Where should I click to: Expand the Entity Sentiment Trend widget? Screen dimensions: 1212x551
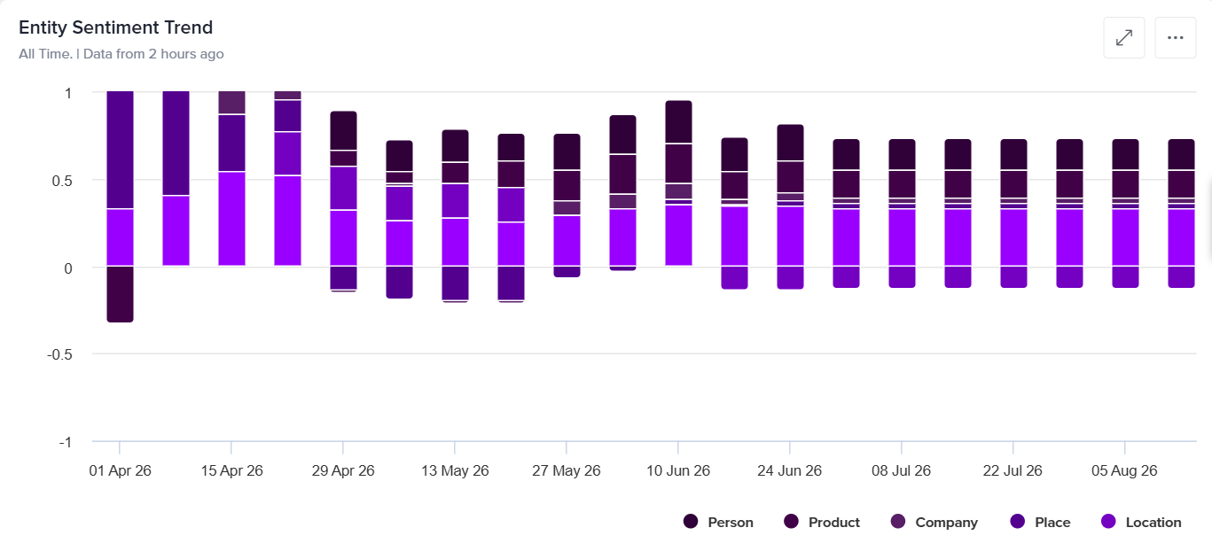coord(1124,38)
